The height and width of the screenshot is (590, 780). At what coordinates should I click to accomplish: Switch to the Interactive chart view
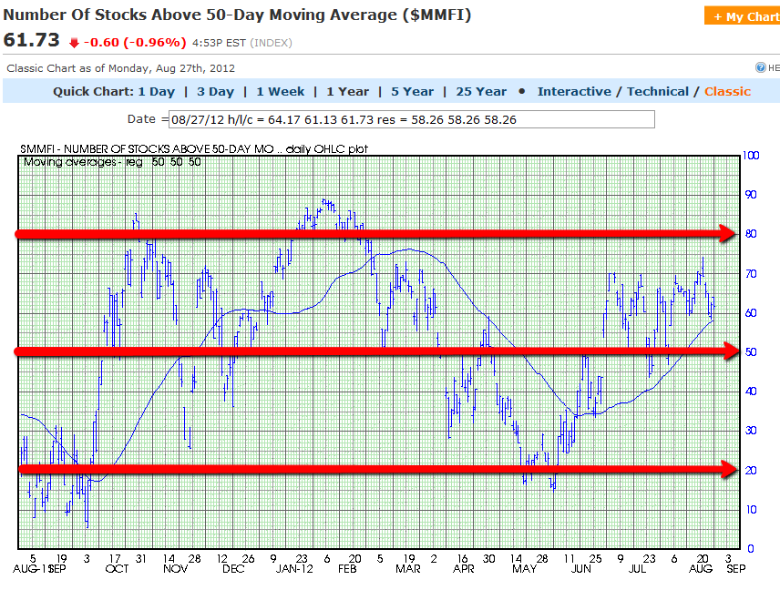click(x=574, y=91)
